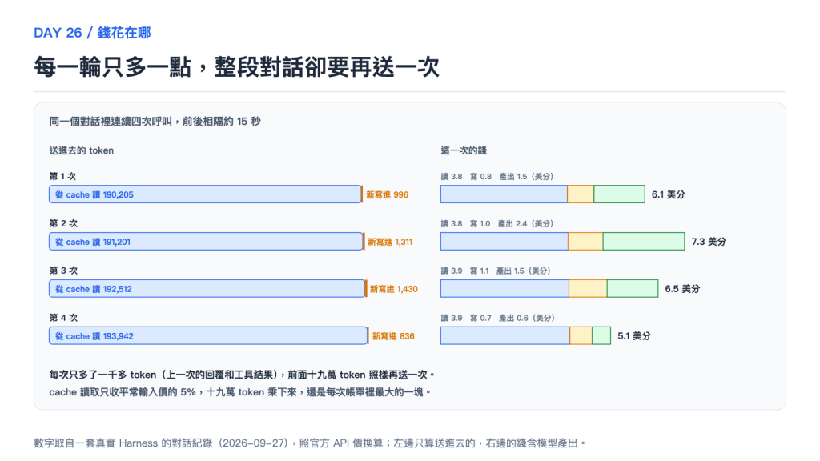Click the '讀 3.8 寫 0.8 產出 1.5' legend
Viewport: 820px width, 461px height.
click(x=496, y=177)
